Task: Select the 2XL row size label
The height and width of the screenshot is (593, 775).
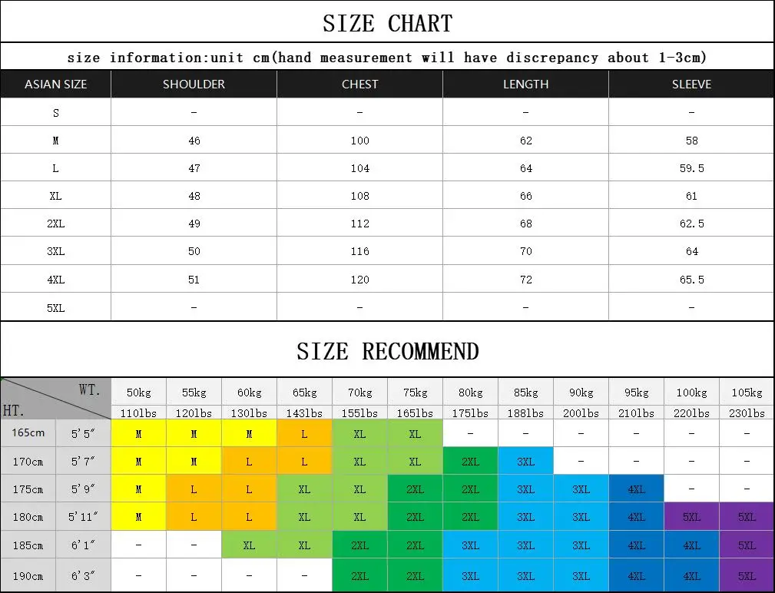Action: (x=56, y=224)
